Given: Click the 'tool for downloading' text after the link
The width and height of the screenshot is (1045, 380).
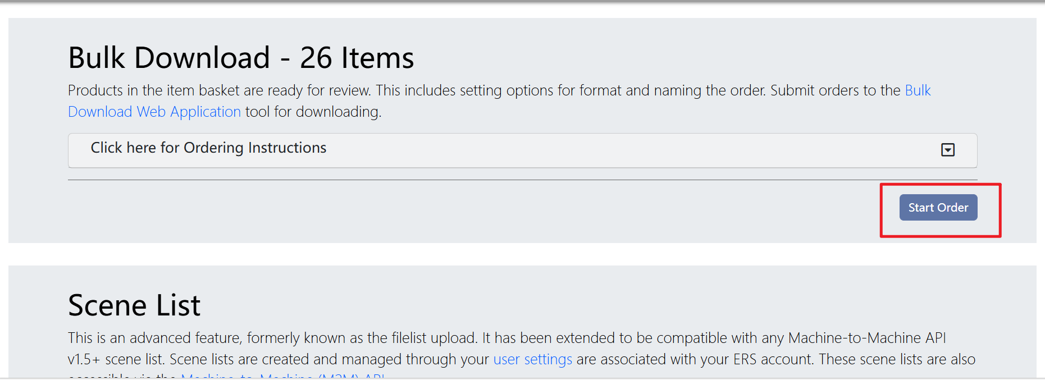Looking at the screenshot, I should [x=313, y=112].
